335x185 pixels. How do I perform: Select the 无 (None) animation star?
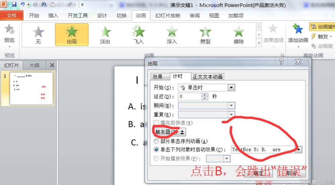[x=38, y=35]
